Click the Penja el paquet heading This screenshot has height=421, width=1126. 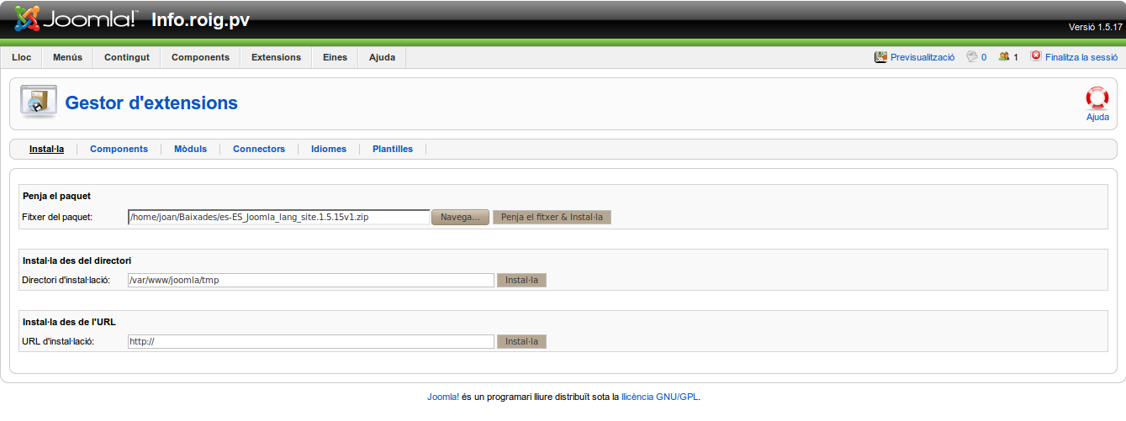[x=56, y=196]
